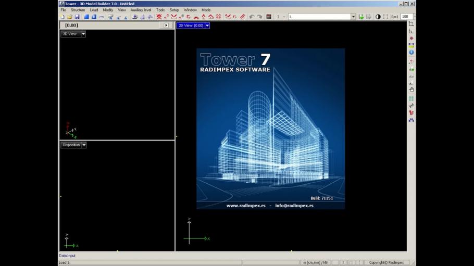Toggle the black-white contrast circle icon
Image resolution: width=474 pixels, height=266 pixels.
click(378, 17)
